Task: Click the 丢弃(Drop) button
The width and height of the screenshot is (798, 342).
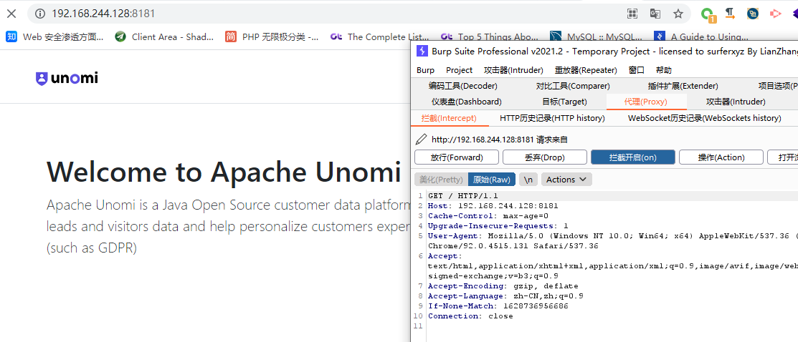Action: 545,157
